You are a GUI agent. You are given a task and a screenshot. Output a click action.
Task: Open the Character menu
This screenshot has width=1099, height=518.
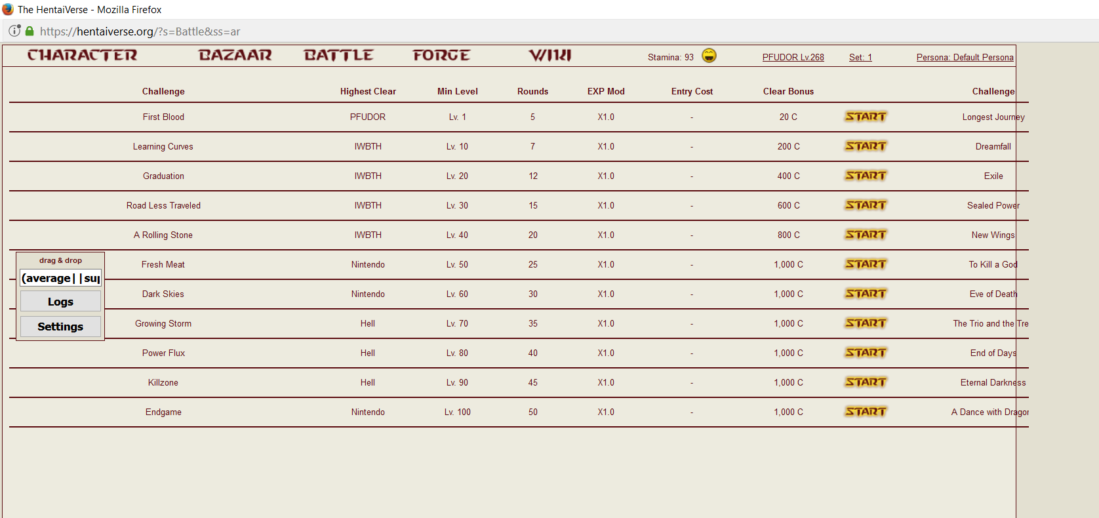[x=83, y=56]
